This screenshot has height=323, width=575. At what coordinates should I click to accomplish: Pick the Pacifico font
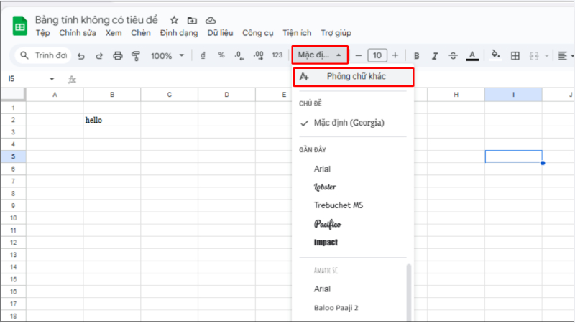pyautogui.click(x=328, y=224)
